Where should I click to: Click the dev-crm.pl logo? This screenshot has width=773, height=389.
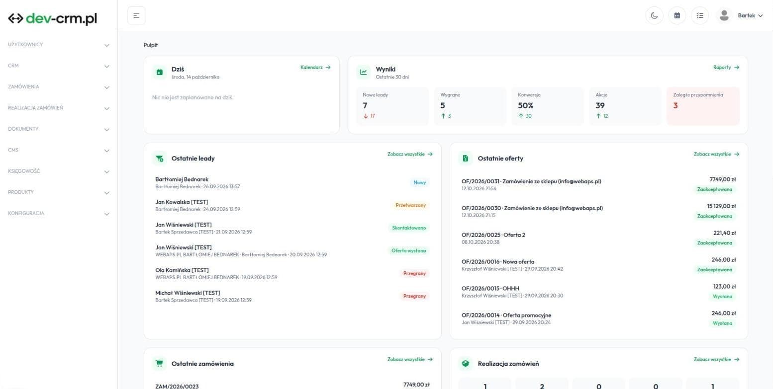coord(52,18)
